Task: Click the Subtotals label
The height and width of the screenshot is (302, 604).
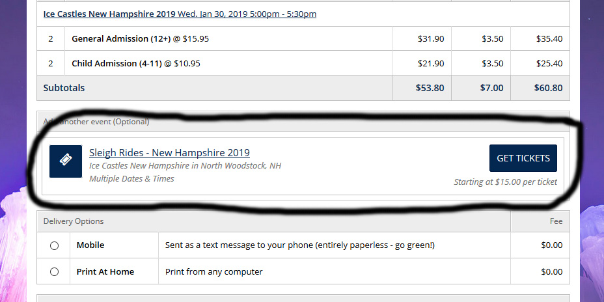Action: point(64,88)
